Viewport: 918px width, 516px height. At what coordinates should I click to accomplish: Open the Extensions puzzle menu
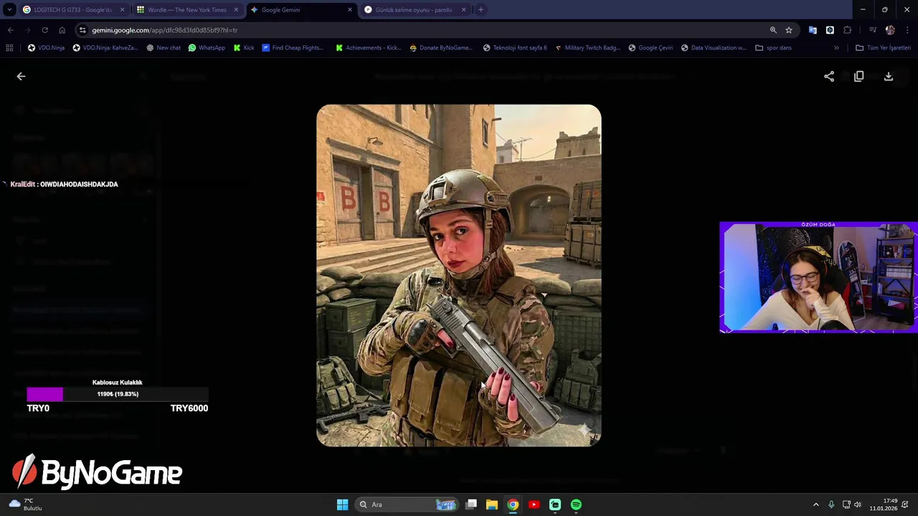[848, 30]
